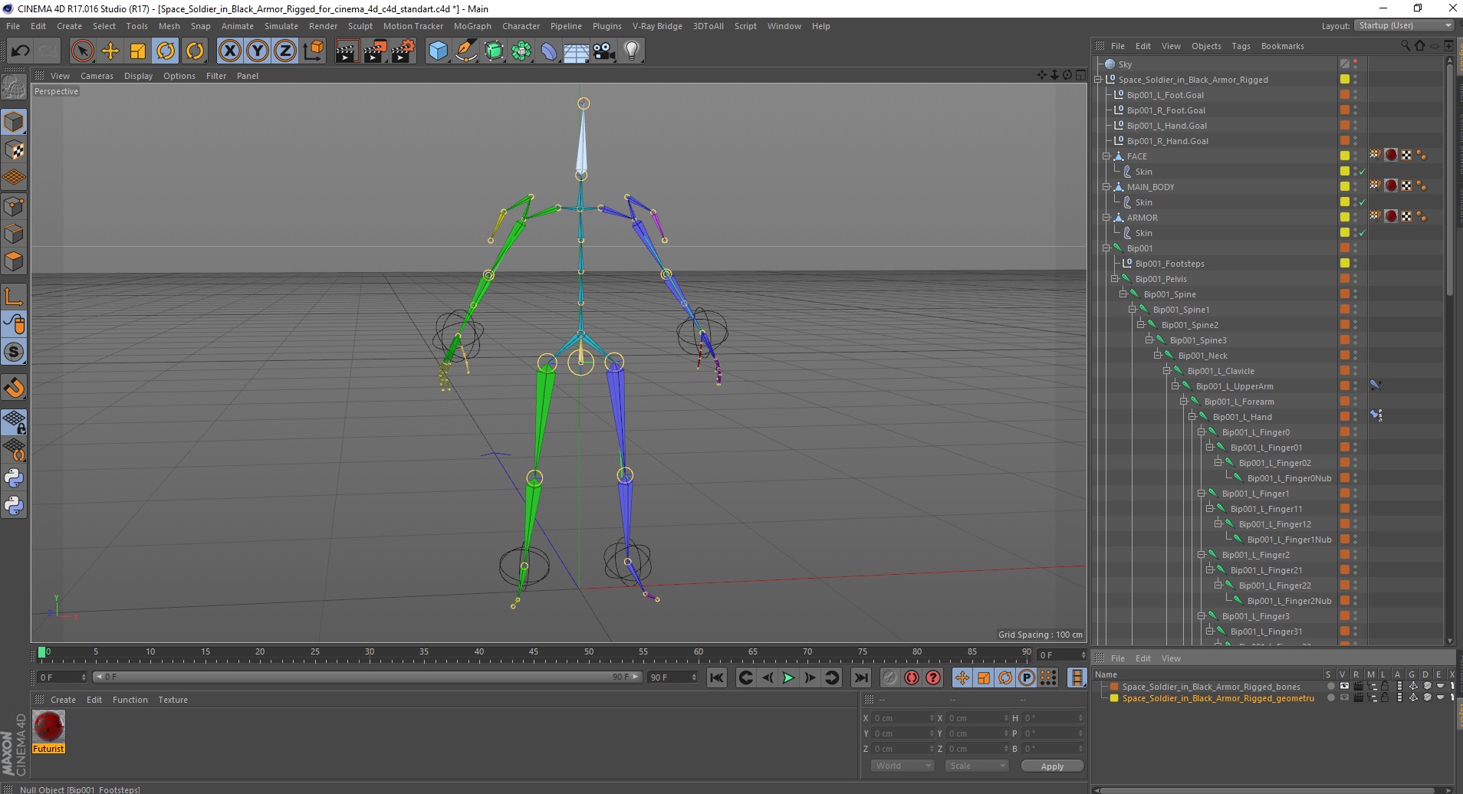Add a light object
The width and height of the screenshot is (1463, 794).
(632, 51)
